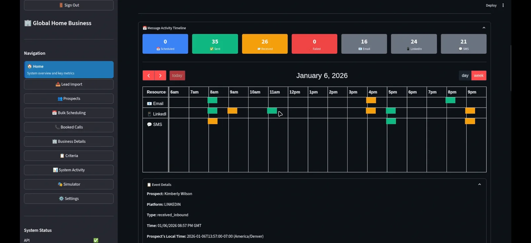Image resolution: width=531 pixels, height=243 pixels.
Task: Open Settings with the gear icon
Action: click(69, 199)
